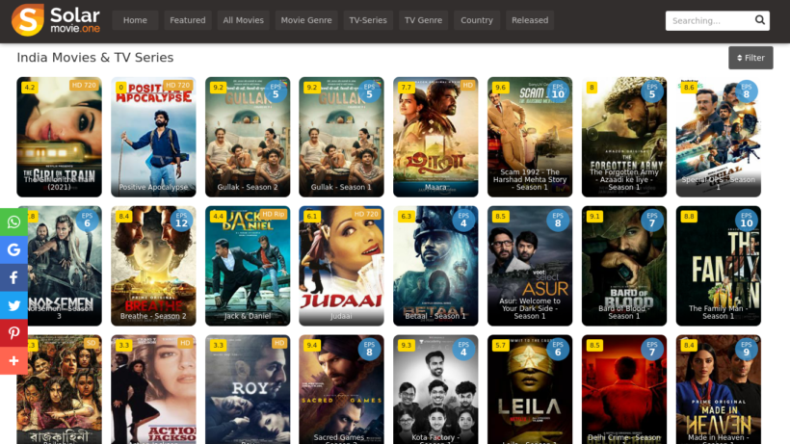Go to Featured section

tap(188, 20)
